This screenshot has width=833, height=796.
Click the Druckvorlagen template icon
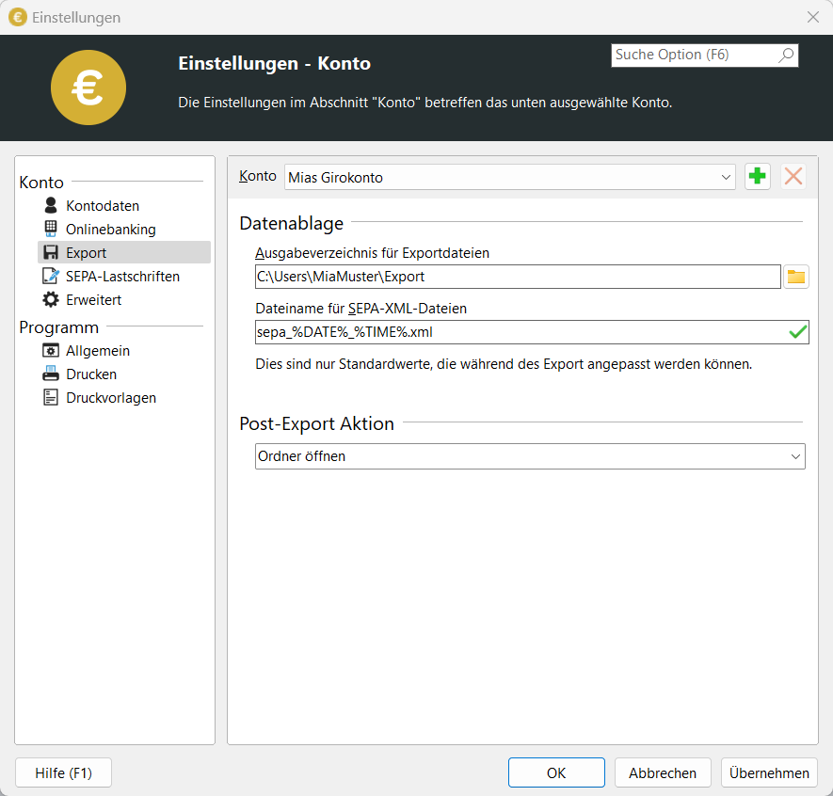coord(51,397)
